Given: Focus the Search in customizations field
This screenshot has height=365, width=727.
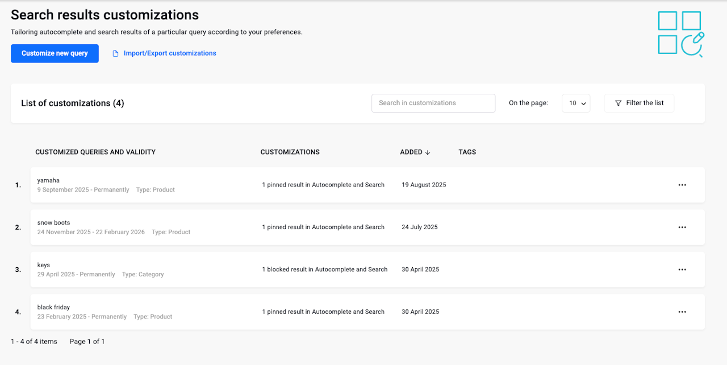Looking at the screenshot, I should pyautogui.click(x=433, y=103).
